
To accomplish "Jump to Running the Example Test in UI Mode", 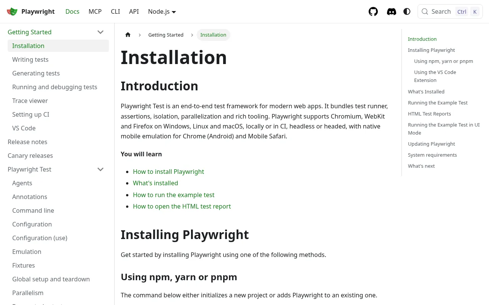I will click(444, 129).
